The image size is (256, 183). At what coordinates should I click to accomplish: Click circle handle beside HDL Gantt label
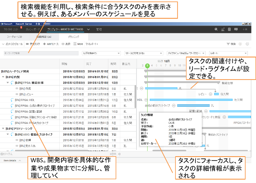pos(146,100)
